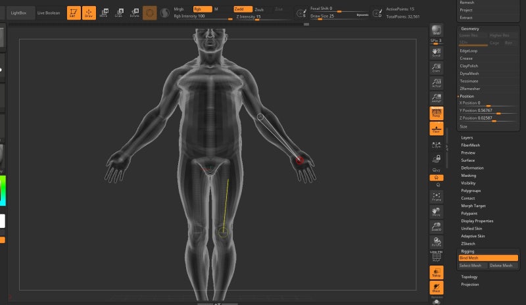Click the Zadd mode button
The width and height of the screenshot is (526, 305).
coord(241,9)
